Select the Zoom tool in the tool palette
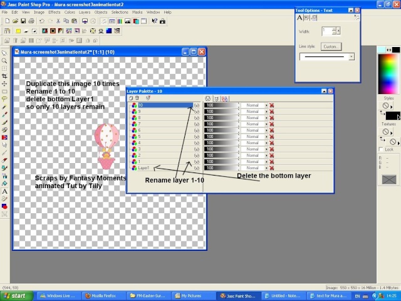 4,61
